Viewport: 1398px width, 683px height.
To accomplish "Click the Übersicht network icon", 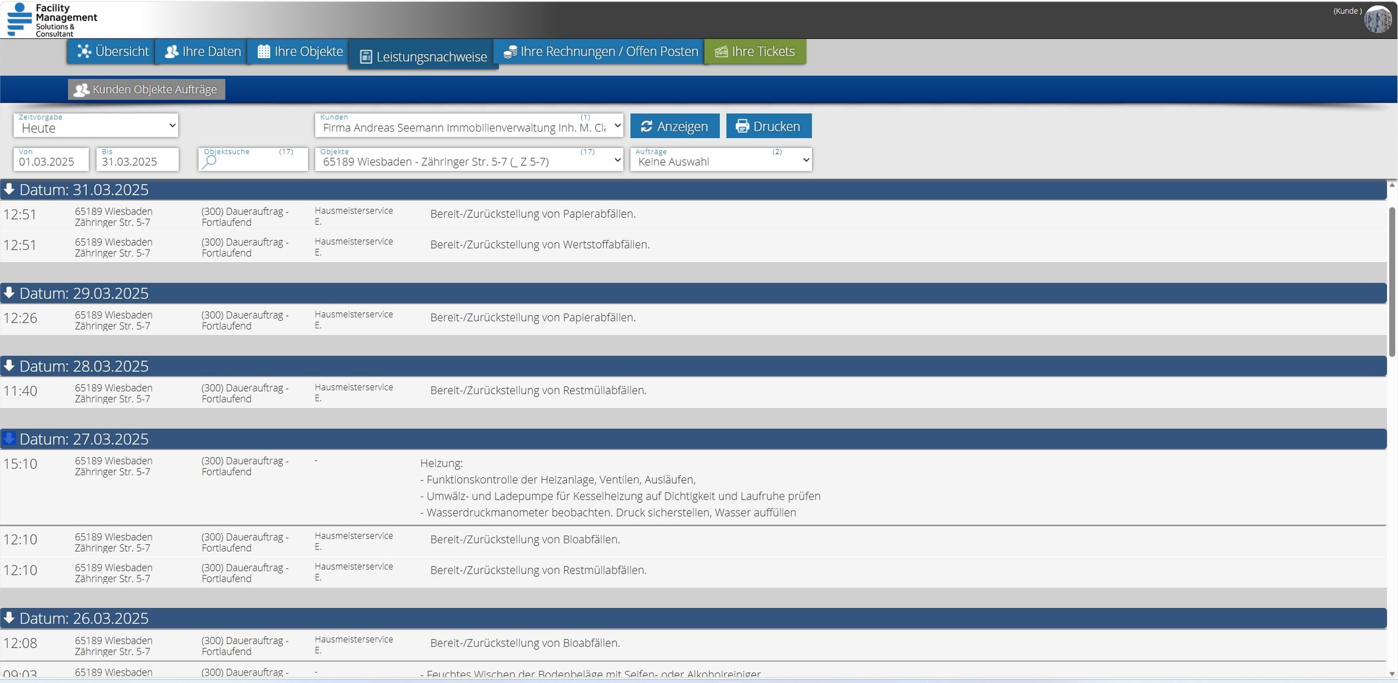I will [84, 51].
